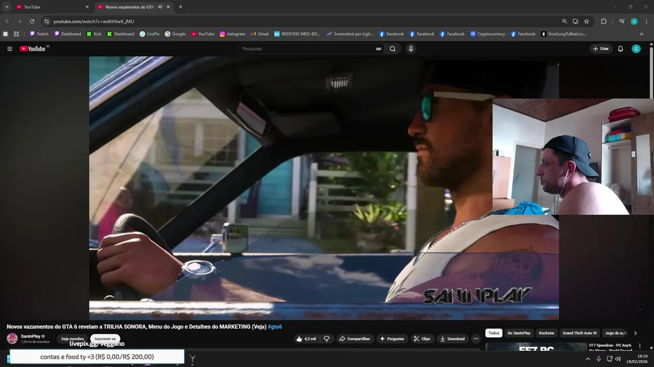The image size is (654, 367).
Task: Select the Novos vazamentos do GTA tab
Action: [x=134, y=7]
